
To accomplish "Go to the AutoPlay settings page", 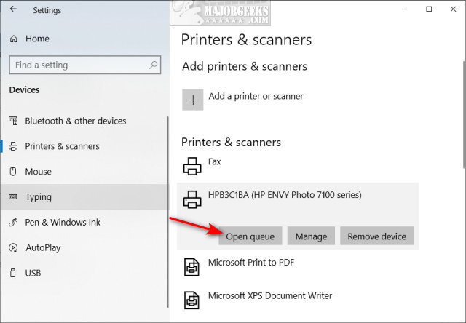I will point(43,248).
